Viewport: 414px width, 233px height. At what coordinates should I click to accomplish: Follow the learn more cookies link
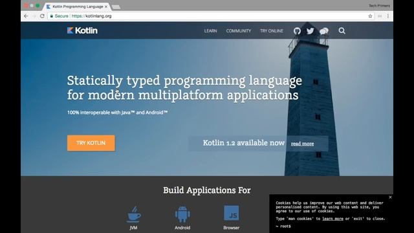[332, 219]
